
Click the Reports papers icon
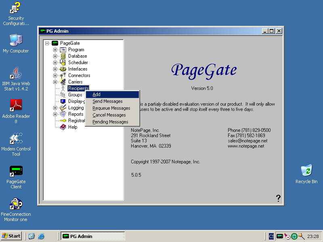63,114
